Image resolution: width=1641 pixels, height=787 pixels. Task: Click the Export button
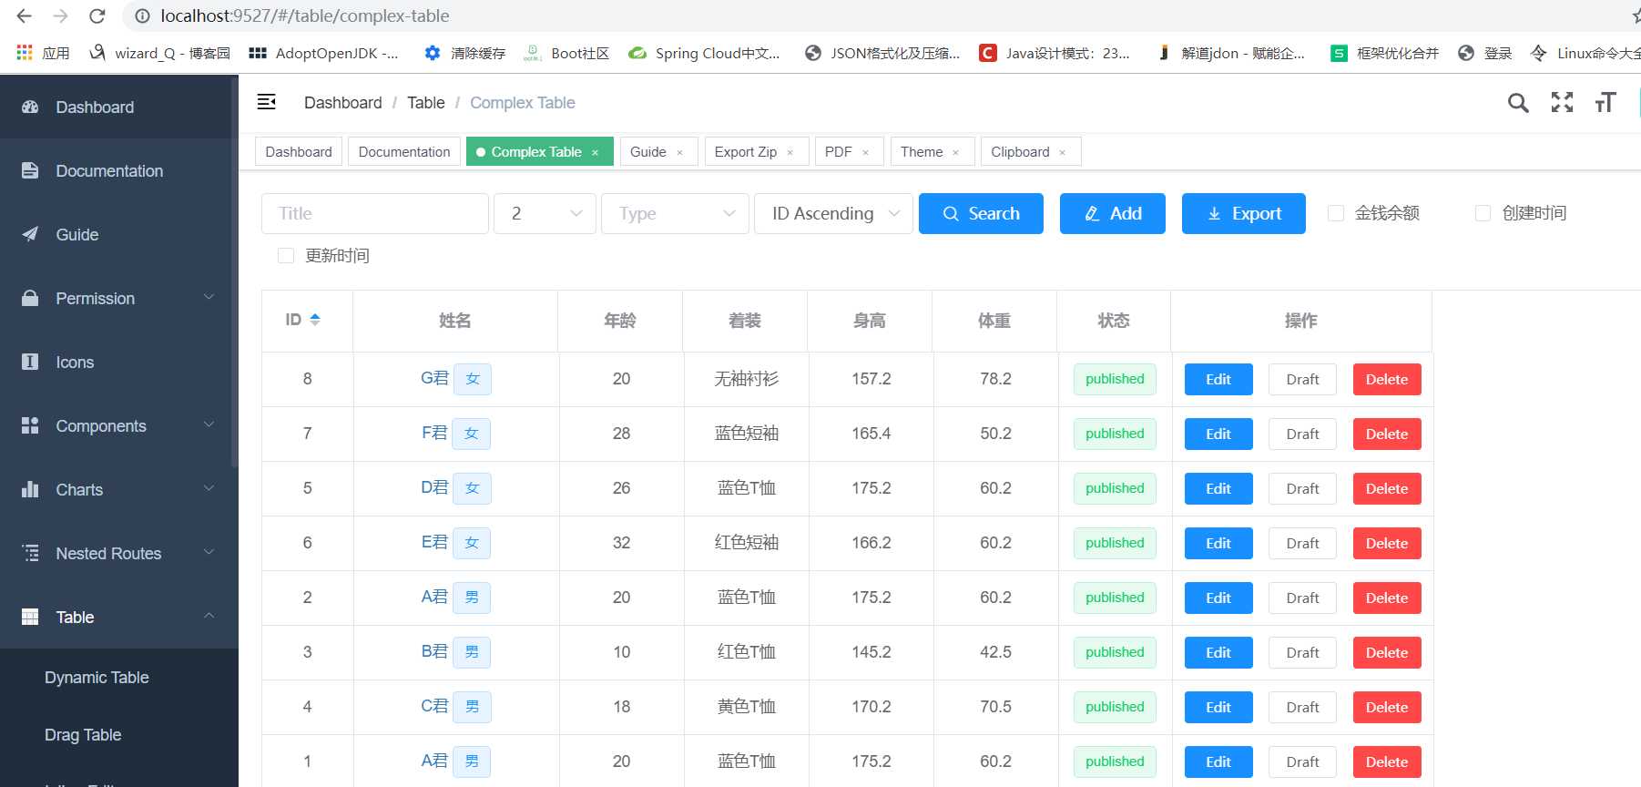click(x=1244, y=213)
